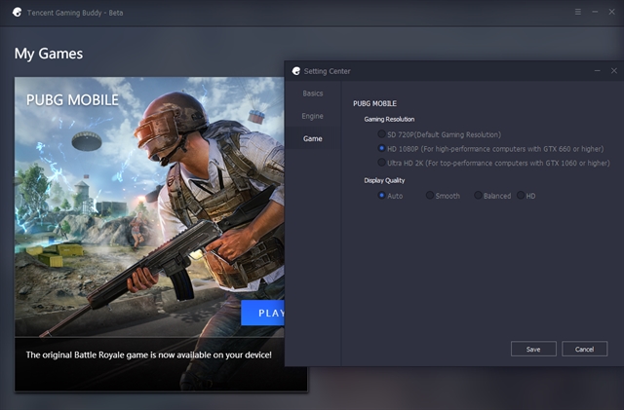Click Cancel to discard settings
The width and height of the screenshot is (624, 410).
(584, 349)
